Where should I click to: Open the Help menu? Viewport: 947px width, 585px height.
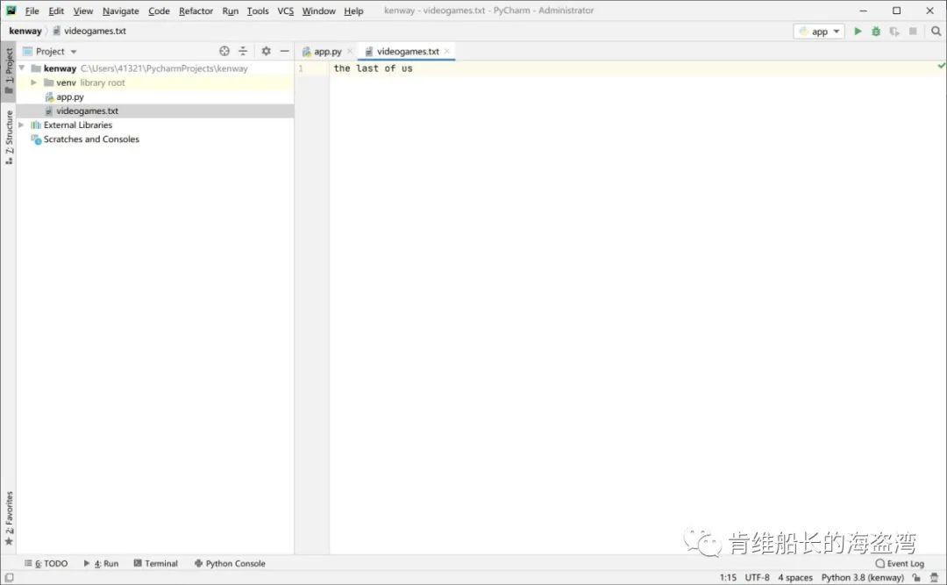point(354,11)
